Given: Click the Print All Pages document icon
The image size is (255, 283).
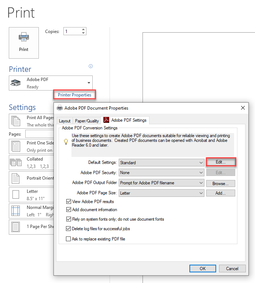Looking at the screenshot, I should (16, 121).
